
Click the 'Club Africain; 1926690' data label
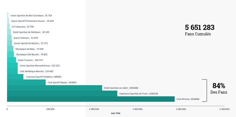point(188,99)
